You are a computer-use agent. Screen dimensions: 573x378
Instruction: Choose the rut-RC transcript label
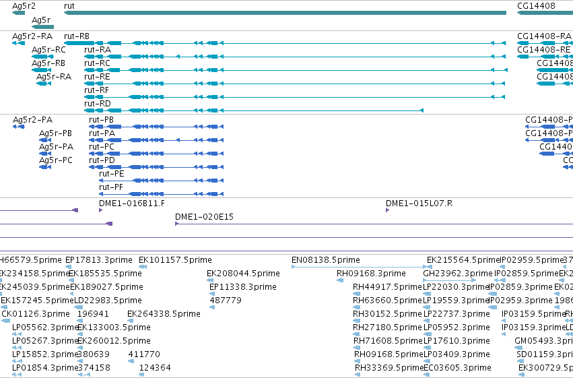97,63
